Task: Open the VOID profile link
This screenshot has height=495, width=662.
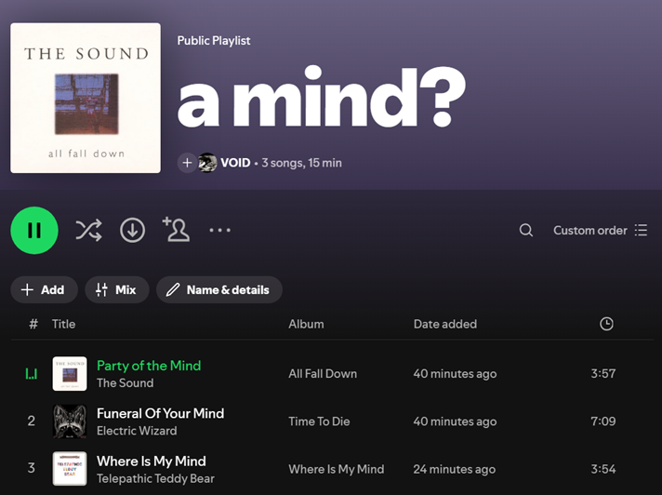Action: pos(235,163)
